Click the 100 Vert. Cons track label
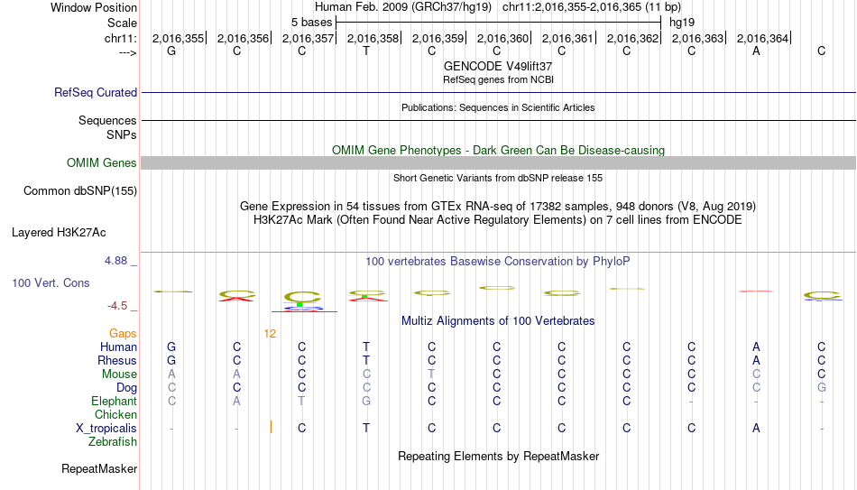Screen dimensions: 857x490 (x=51, y=282)
